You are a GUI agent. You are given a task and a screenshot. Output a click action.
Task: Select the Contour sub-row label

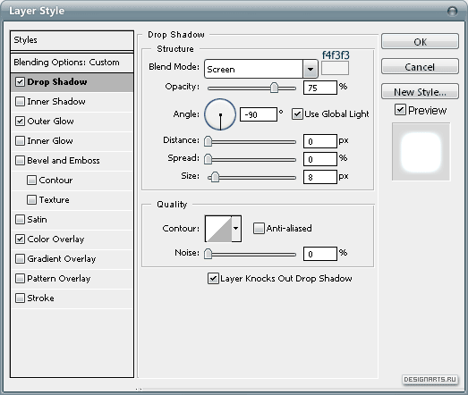point(55,180)
